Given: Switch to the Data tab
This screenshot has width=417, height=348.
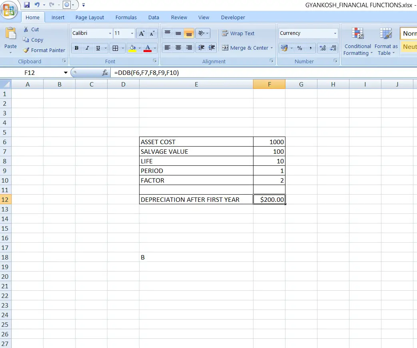Looking at the screenshot, I should (154, 17).
